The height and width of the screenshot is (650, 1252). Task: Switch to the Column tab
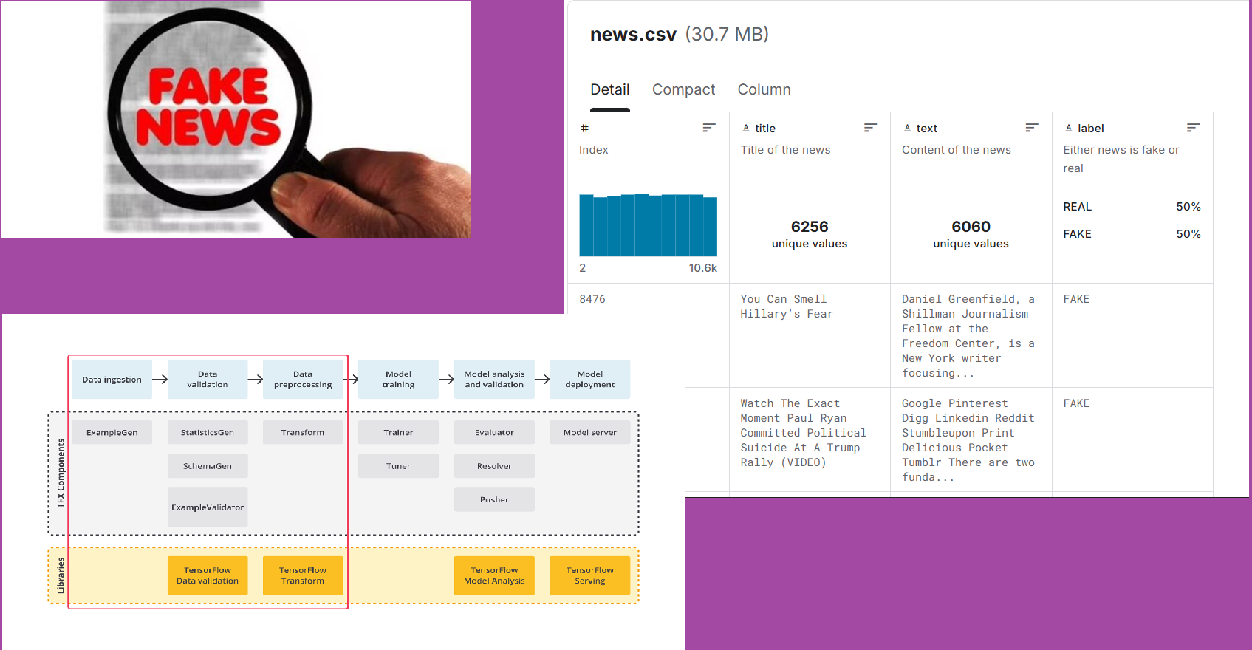[764, 89]
